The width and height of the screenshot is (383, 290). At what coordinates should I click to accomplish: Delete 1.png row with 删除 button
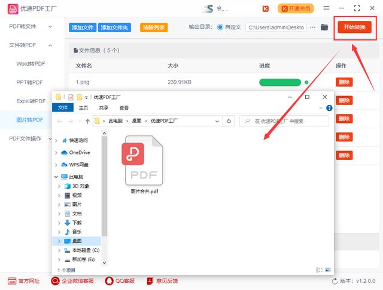344,82
